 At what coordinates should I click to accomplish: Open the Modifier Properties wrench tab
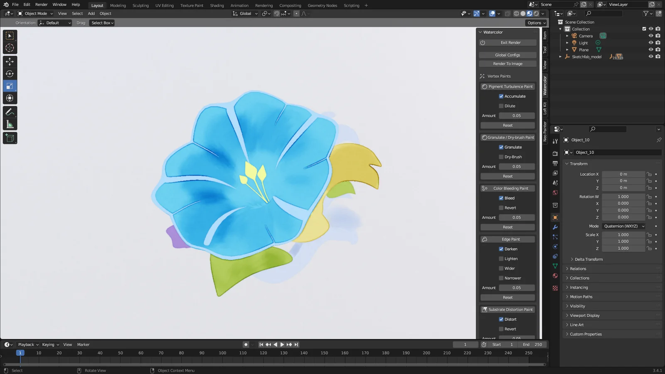555,227
